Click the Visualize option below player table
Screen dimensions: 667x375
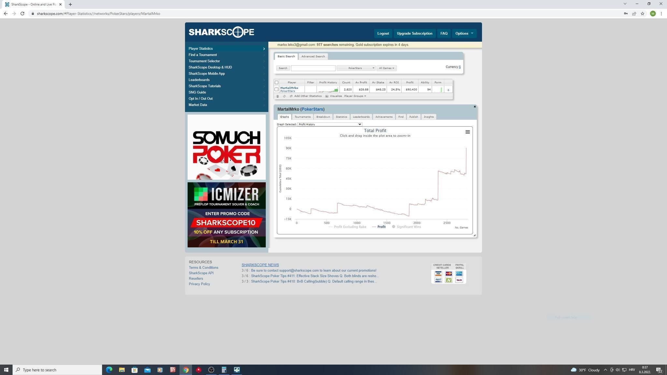point(333,96)
